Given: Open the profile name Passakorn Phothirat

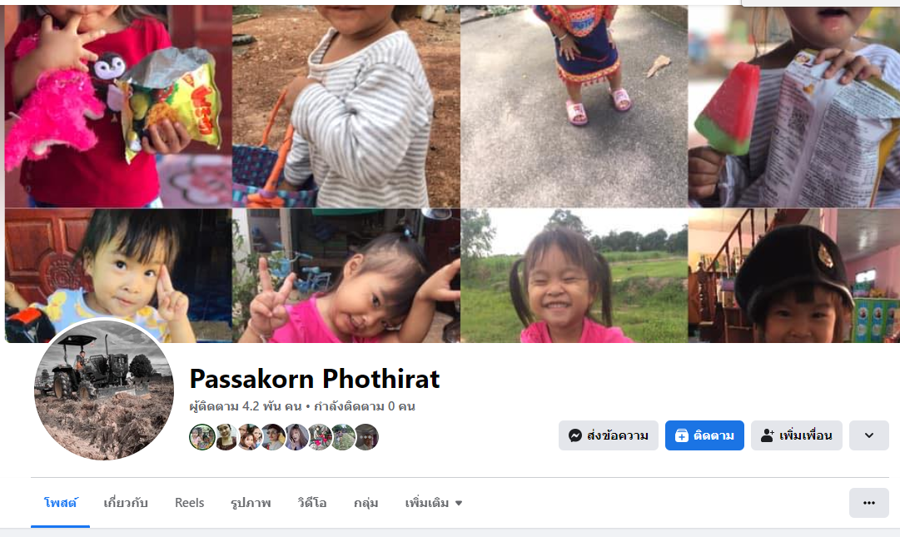Looking at the screenshot, I should (315, 379).
